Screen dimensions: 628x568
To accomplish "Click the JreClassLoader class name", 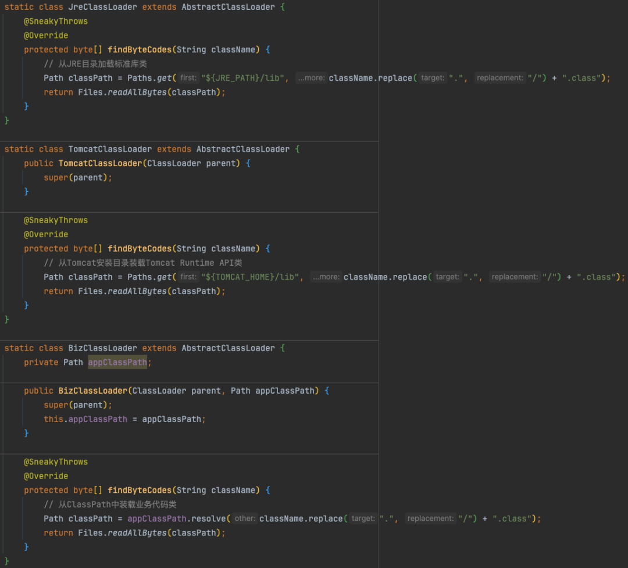I will pos(102,7).
